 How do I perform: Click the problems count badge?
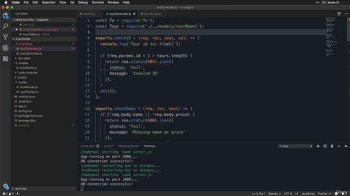click(x=97, y=146)
